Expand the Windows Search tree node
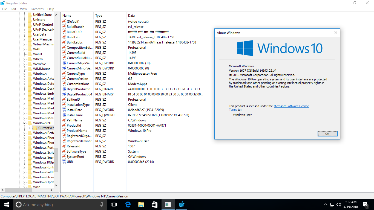This screenshot has height=210, width=374. (x=24, y=157)
